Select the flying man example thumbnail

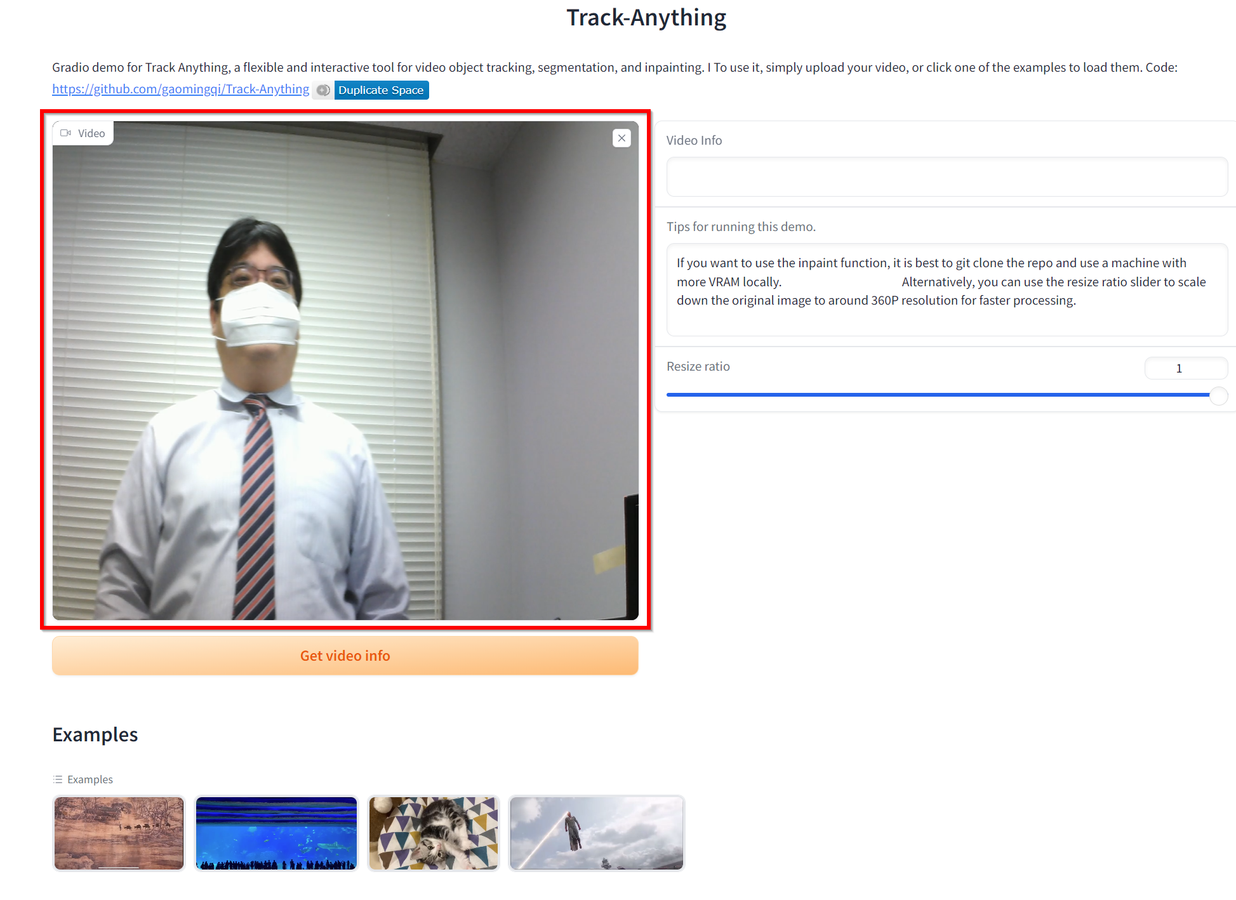click(596, 833)
